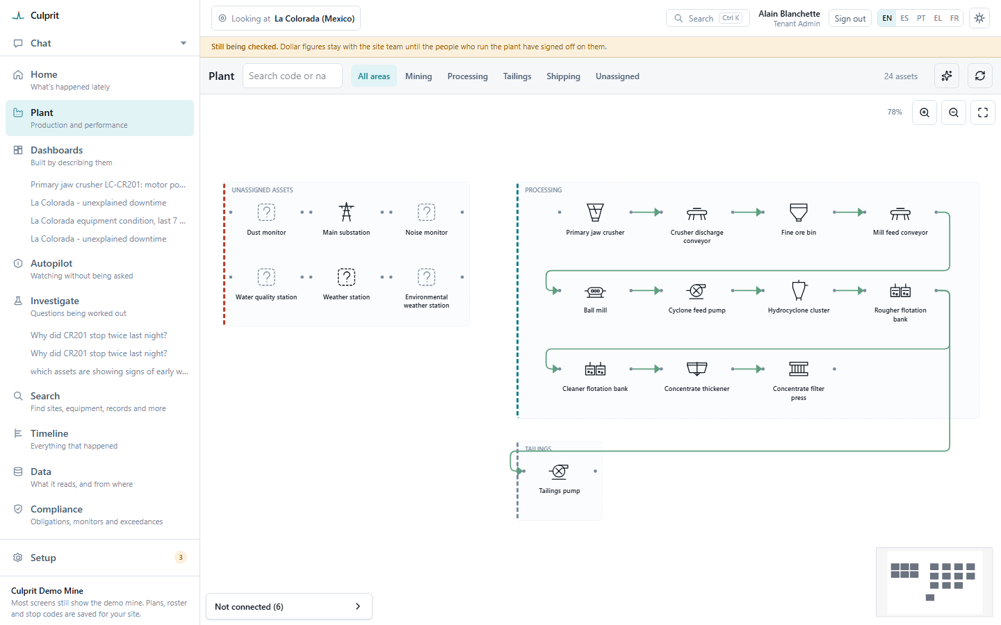Switch language to PT
Image resolution: width=1001 pixels, height=625 pixels.
point(921,18)
